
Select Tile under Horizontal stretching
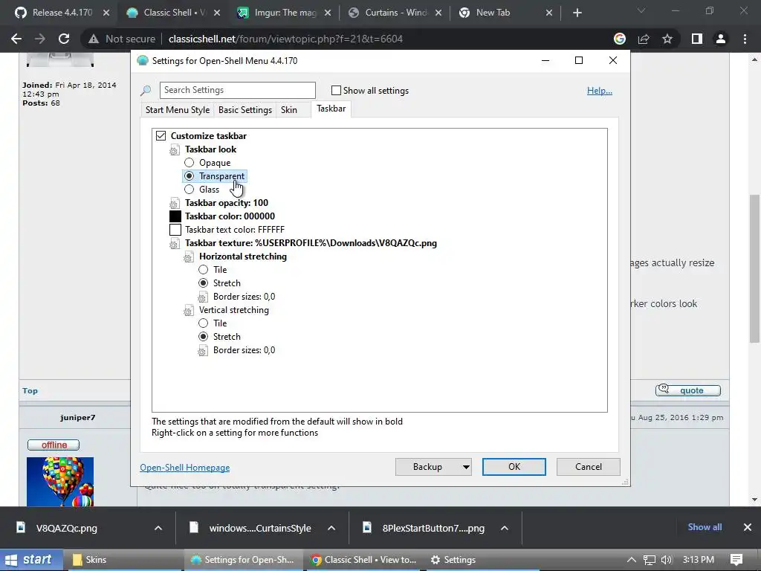pos(204,269)
